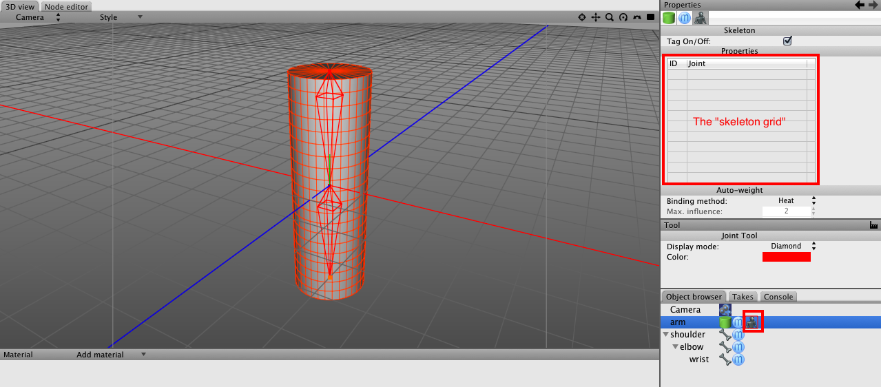
Task: Collapse the elbow joint node
Action: coord(675,347)
